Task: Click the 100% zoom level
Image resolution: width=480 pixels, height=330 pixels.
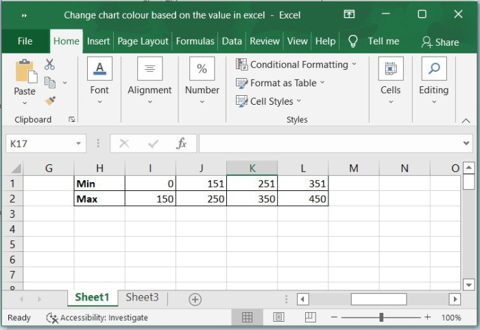Action: (x=451, y=318)
